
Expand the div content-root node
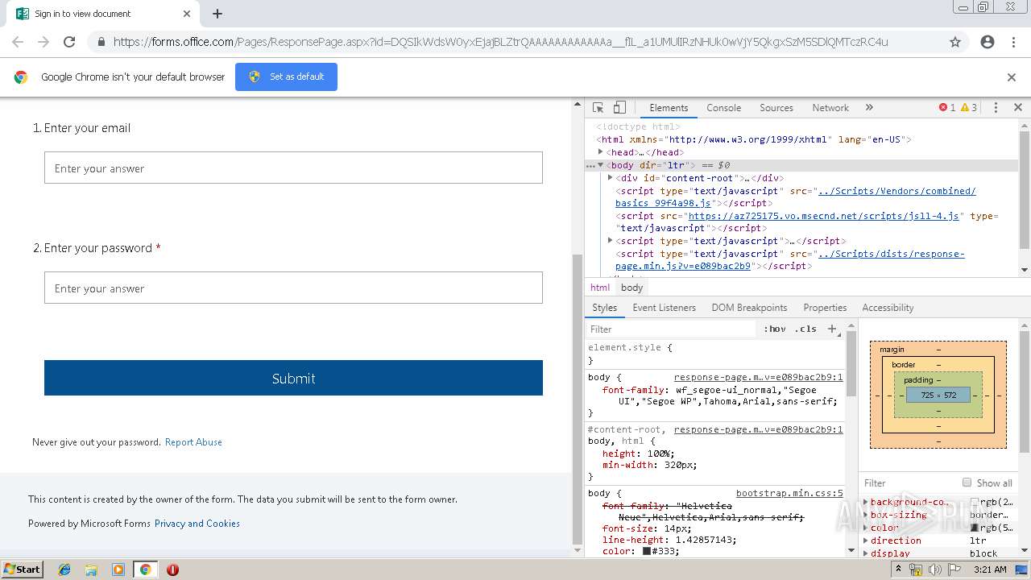[x=611, y=178]
